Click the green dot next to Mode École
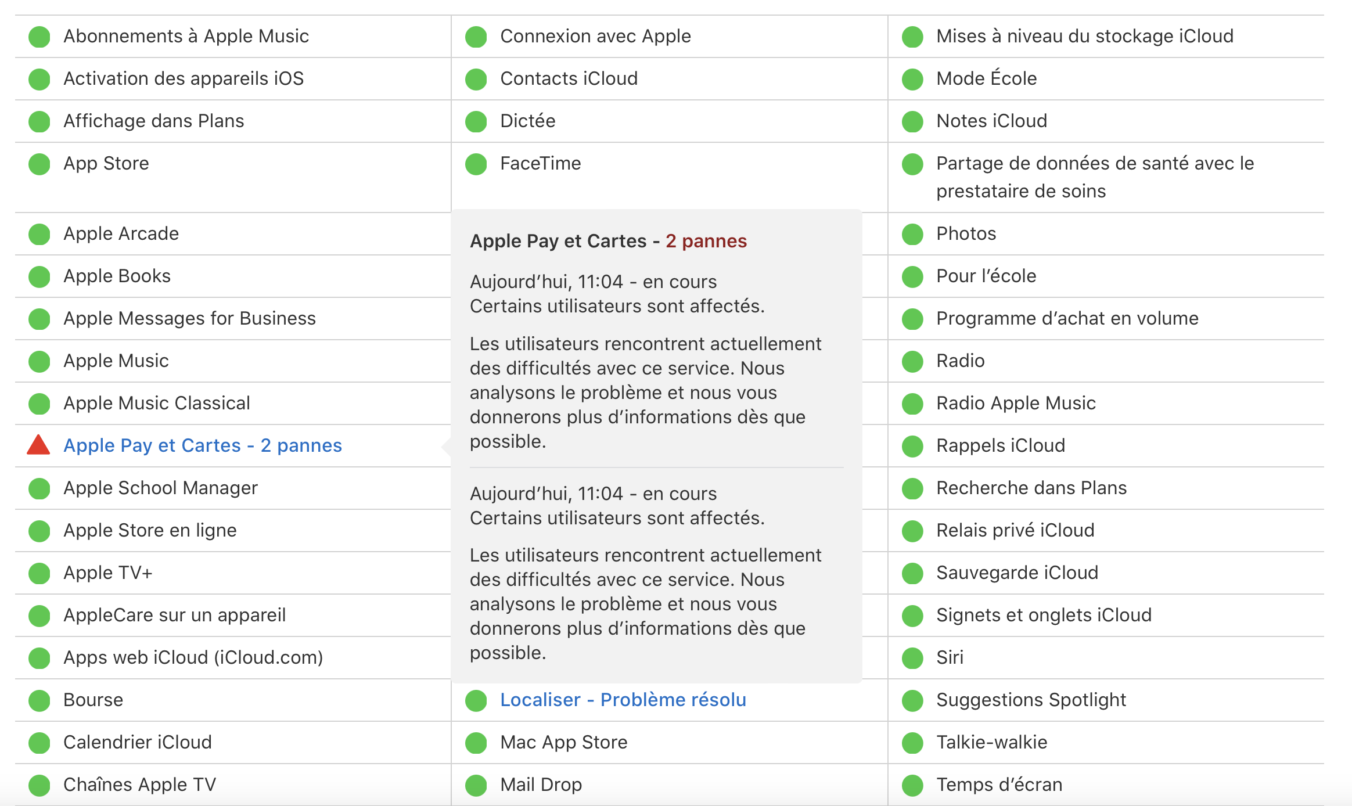Viewport: 1352px width, 806px height. point(912,79)
